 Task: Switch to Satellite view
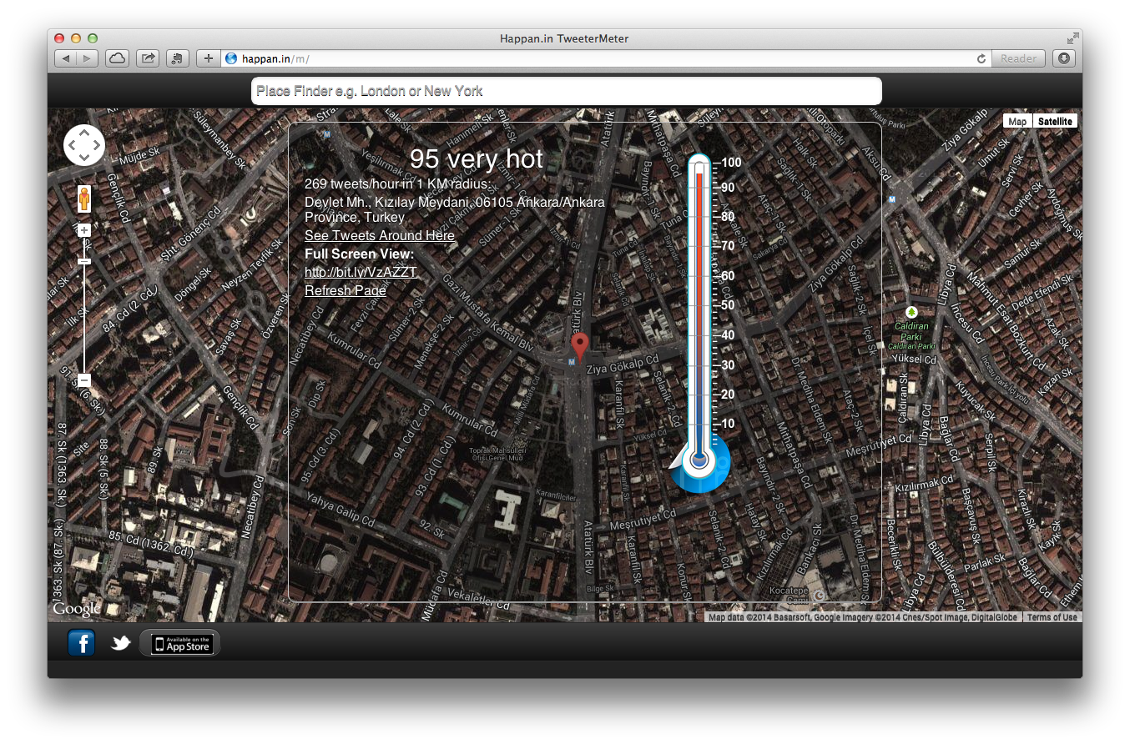[1055, 122]
